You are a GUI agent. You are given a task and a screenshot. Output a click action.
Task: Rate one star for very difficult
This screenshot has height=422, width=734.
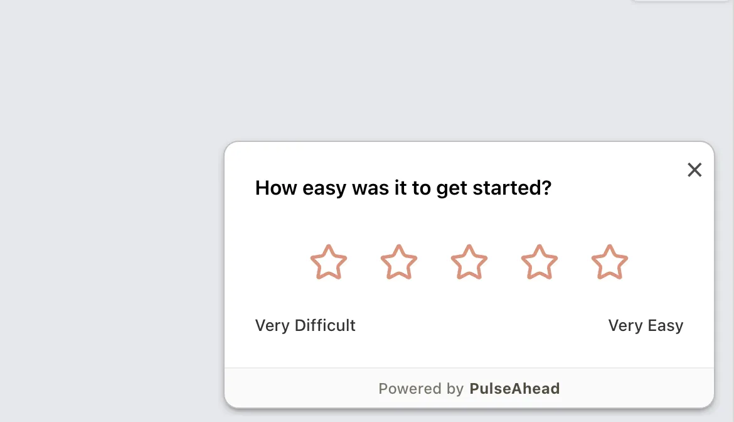pos(329,262)
